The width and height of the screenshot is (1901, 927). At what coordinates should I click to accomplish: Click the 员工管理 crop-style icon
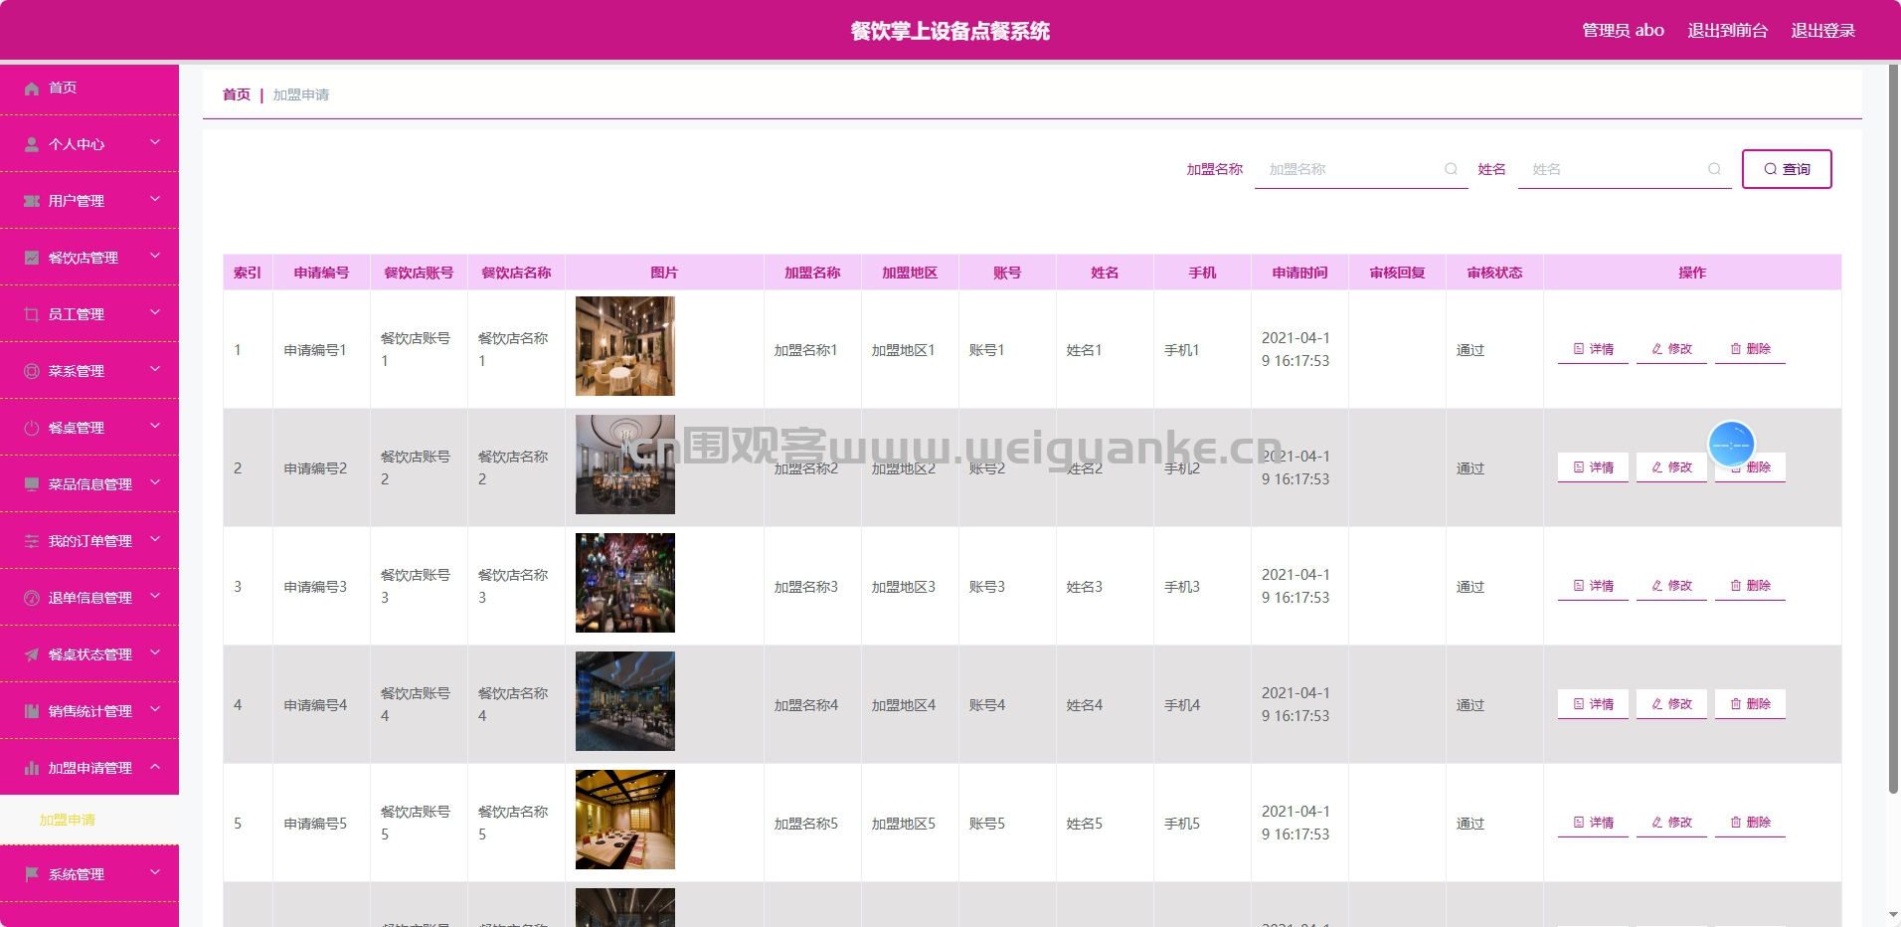pyautogui.click(x=32, y=314)
